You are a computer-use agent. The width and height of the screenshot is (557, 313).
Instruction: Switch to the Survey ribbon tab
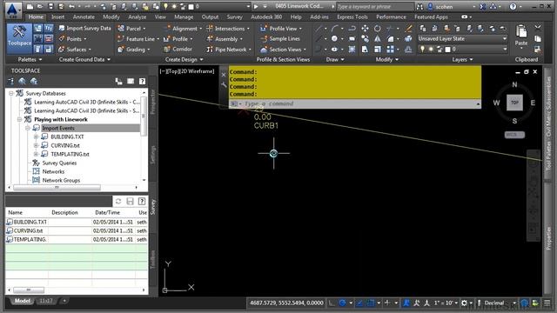pyautogui.click(x=234, y=17)
